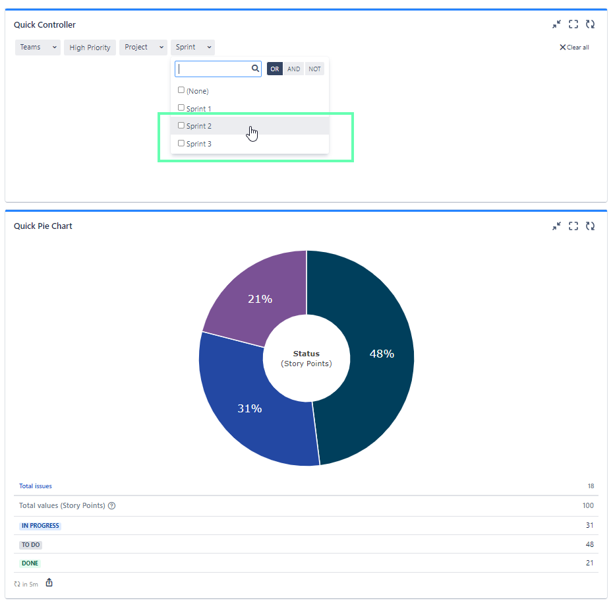Expand Quick Pie Chart to fullscreen

[x=573, y=226]
